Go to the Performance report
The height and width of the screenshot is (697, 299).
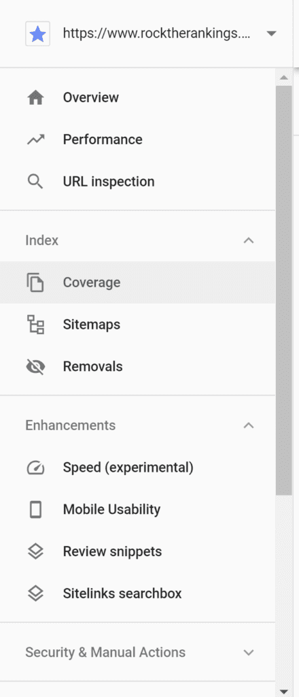pyautogui.click(x=137, y=140)
